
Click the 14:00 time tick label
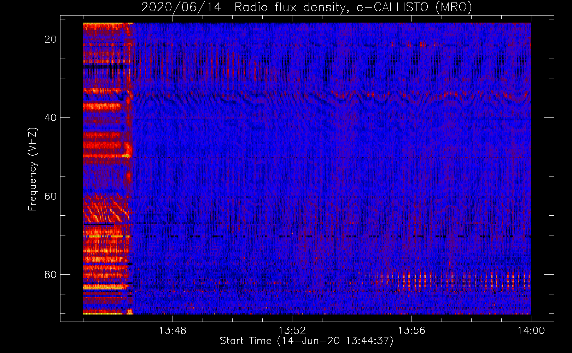point(531,331)
